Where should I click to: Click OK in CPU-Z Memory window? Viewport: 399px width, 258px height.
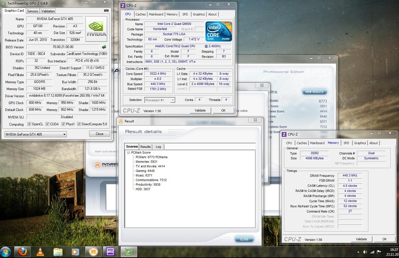tap(384, 239)
